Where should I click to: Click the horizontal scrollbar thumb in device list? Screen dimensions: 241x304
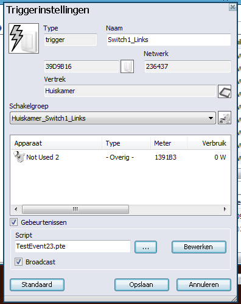(75, 209)
